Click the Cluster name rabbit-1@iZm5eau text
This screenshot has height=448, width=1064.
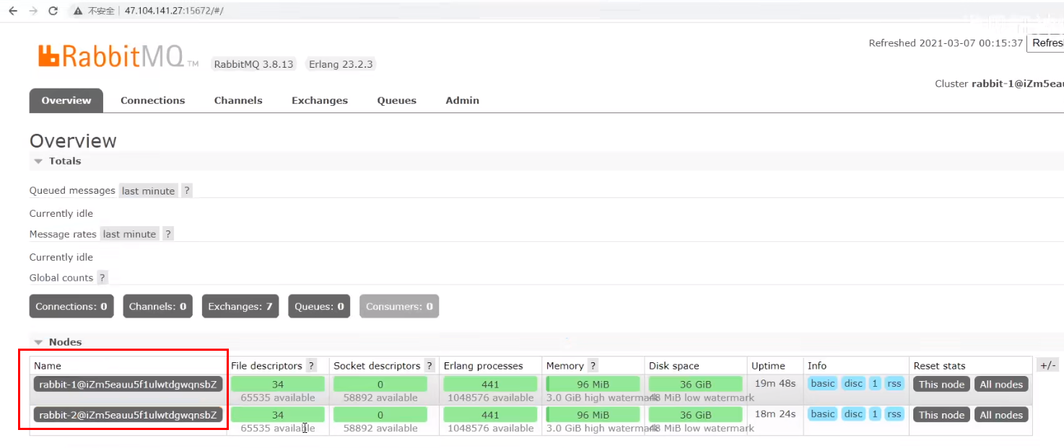pos(1018,84)
